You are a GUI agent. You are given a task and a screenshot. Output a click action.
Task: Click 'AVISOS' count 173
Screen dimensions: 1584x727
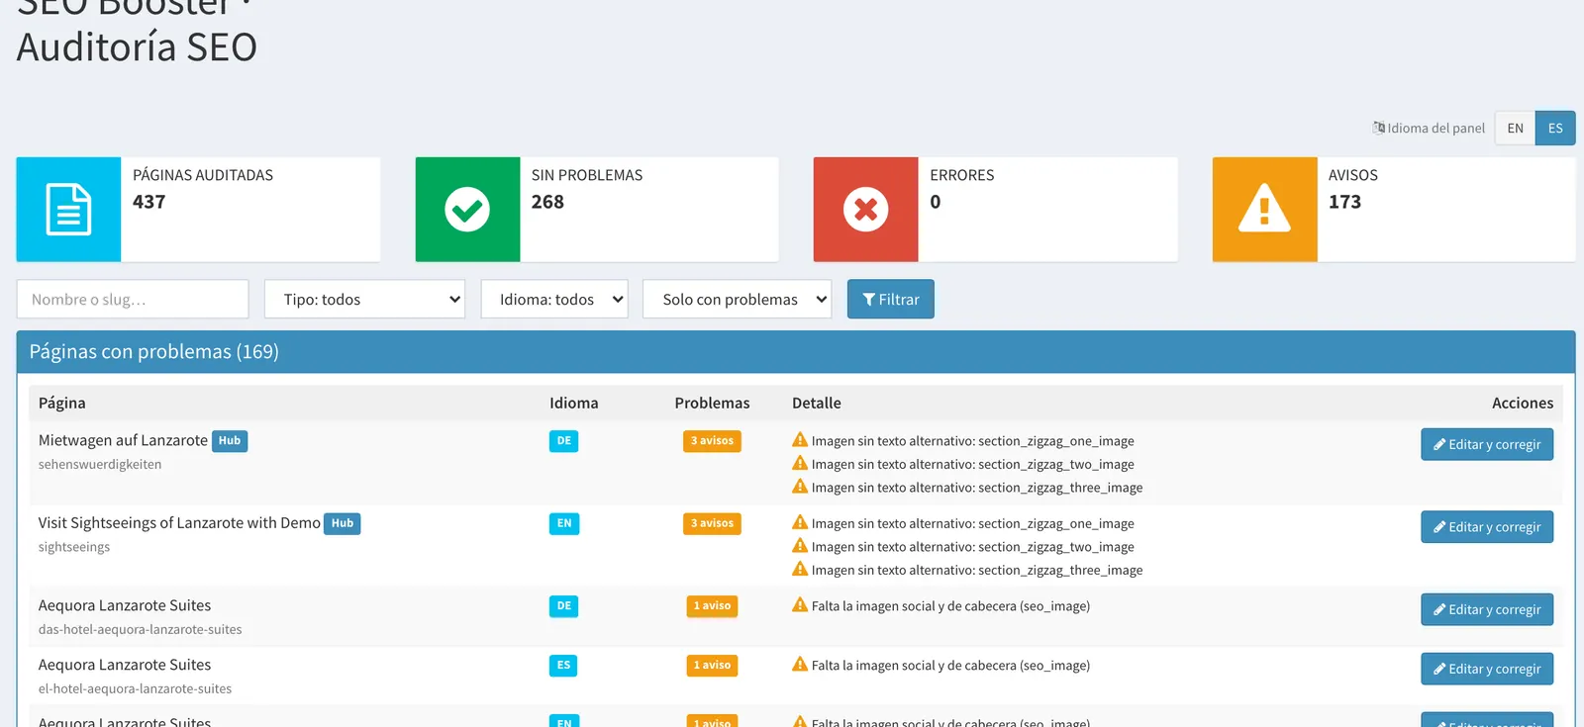(1344, 202)
